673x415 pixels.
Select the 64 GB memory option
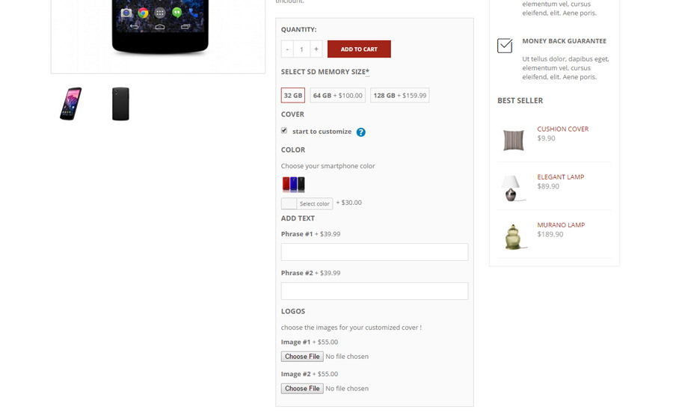(338, 95)
